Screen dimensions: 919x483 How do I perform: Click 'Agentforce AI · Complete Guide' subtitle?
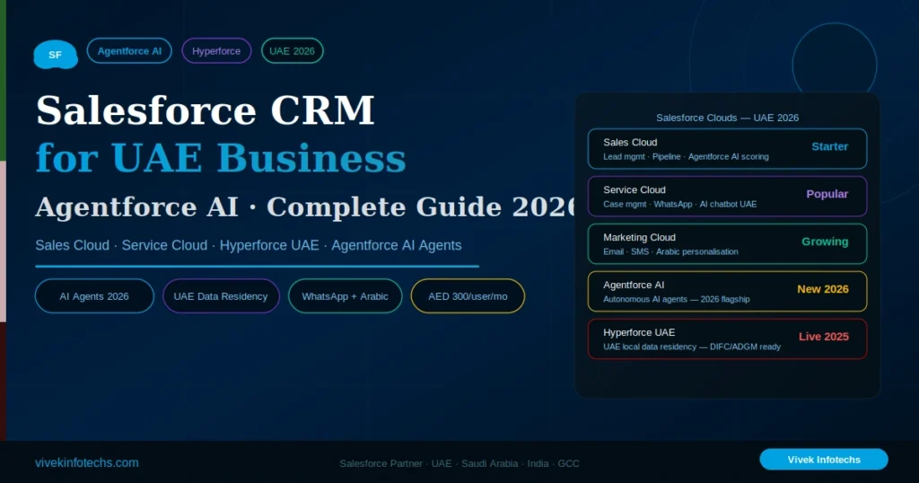pyautogui.click(x=307, y=206)
